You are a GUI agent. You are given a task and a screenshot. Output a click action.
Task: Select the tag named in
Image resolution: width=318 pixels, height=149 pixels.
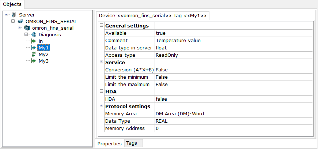tap(41, 41)
